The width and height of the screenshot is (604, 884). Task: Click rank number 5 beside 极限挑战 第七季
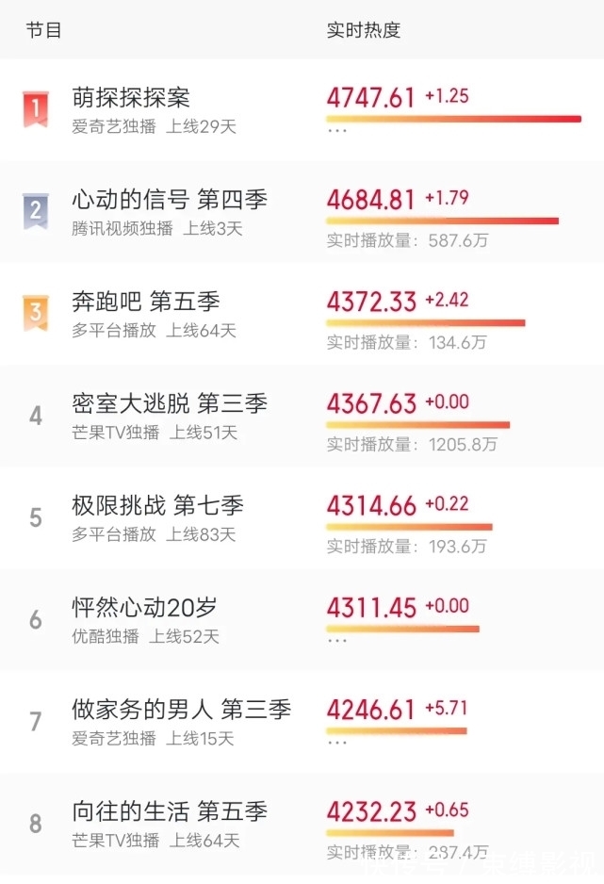(35, 516)
